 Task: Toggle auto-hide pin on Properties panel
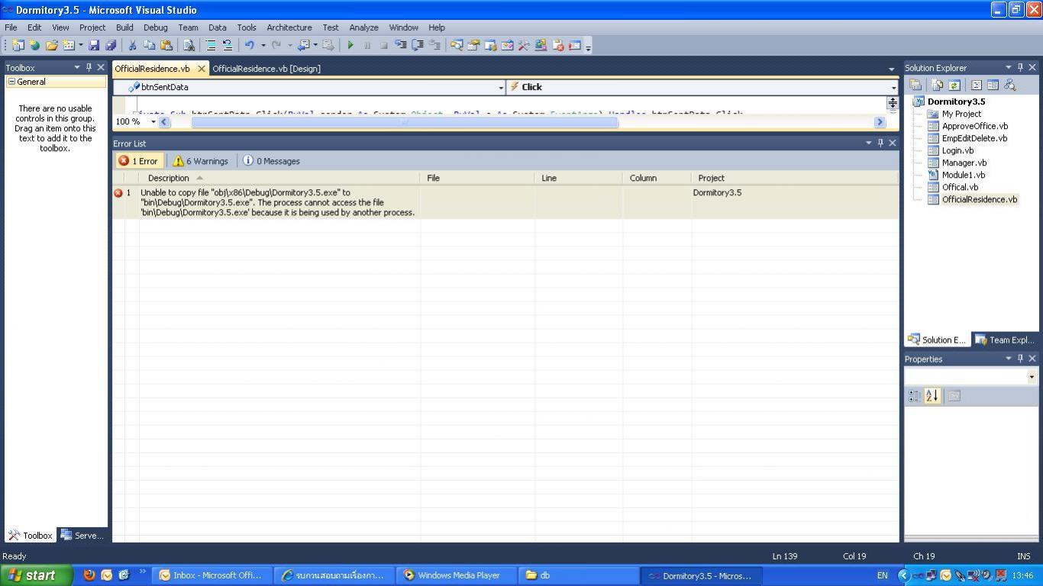1020,359
